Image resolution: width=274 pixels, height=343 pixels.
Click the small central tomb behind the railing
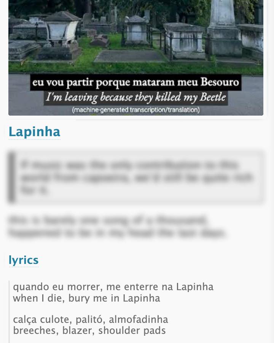tap(137, 30)
